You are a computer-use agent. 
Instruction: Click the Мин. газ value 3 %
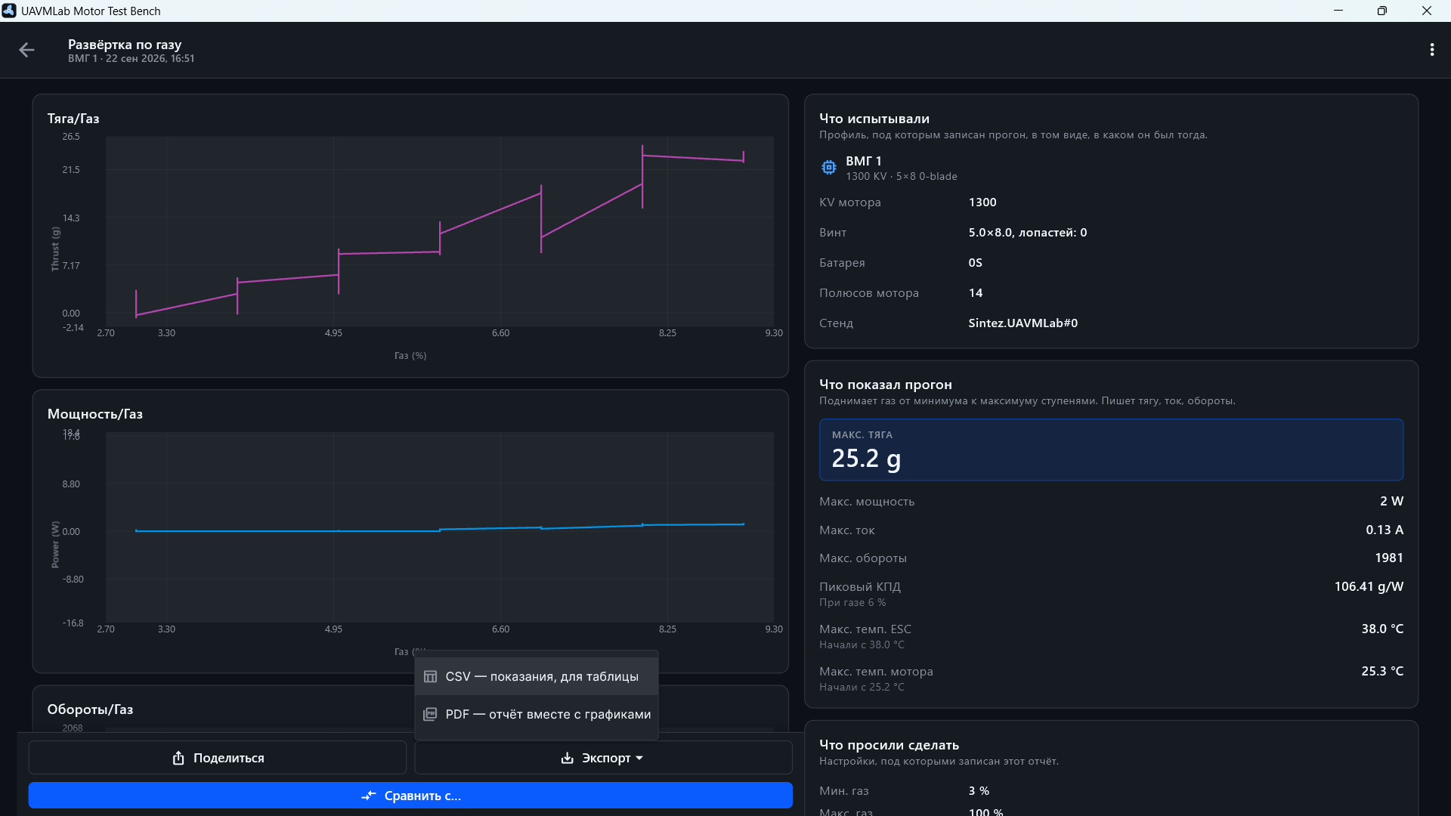pos(979,791)
